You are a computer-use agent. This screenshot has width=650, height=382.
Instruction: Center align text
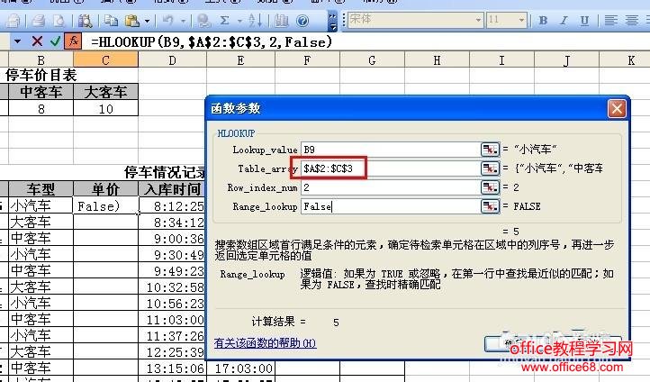tap(631, 20)
